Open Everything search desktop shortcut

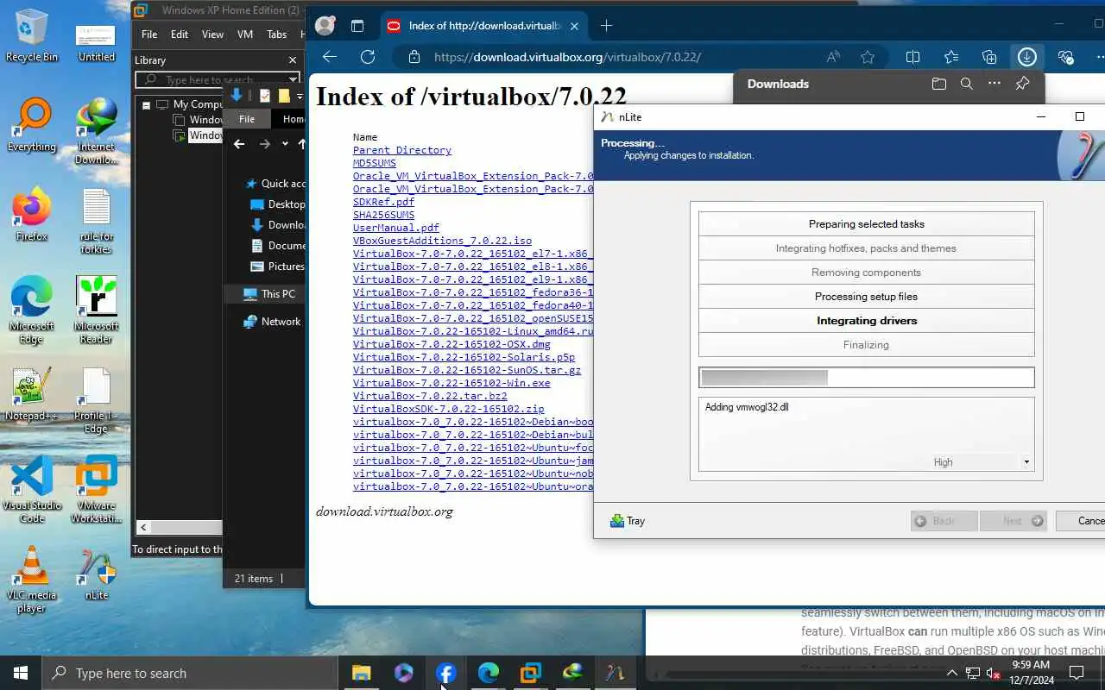tap(32, 125)
